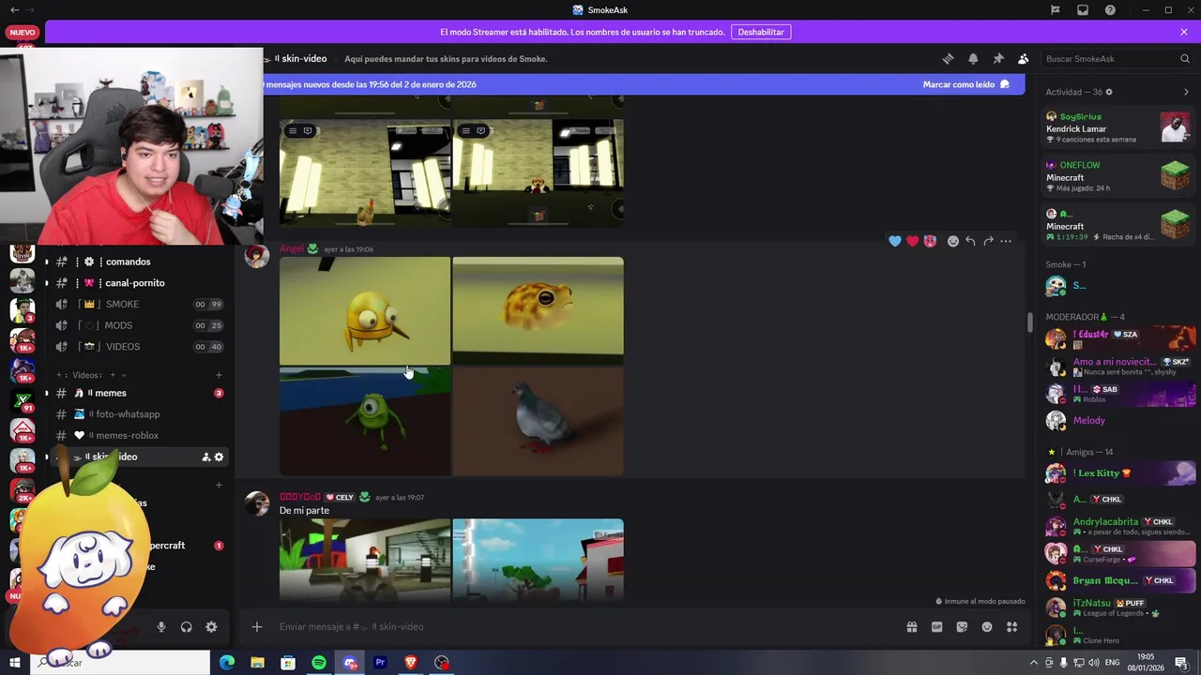Open notification settings bell icon

click(973, 58)
